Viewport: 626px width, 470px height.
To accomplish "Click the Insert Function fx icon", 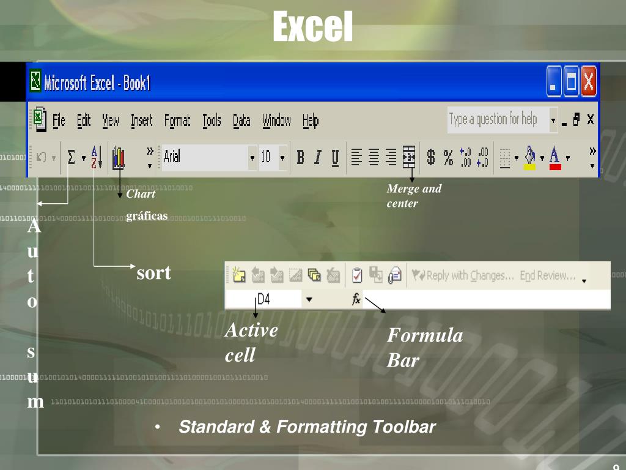I will pyautogui.click(x=356, y=299).
